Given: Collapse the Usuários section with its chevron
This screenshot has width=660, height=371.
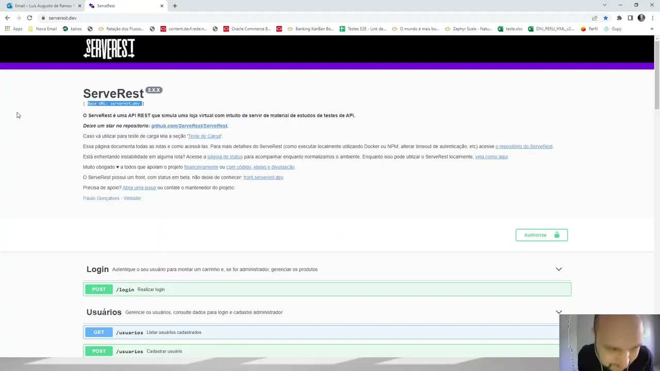Looking at the screenshot, I should [x=558, y=312].
